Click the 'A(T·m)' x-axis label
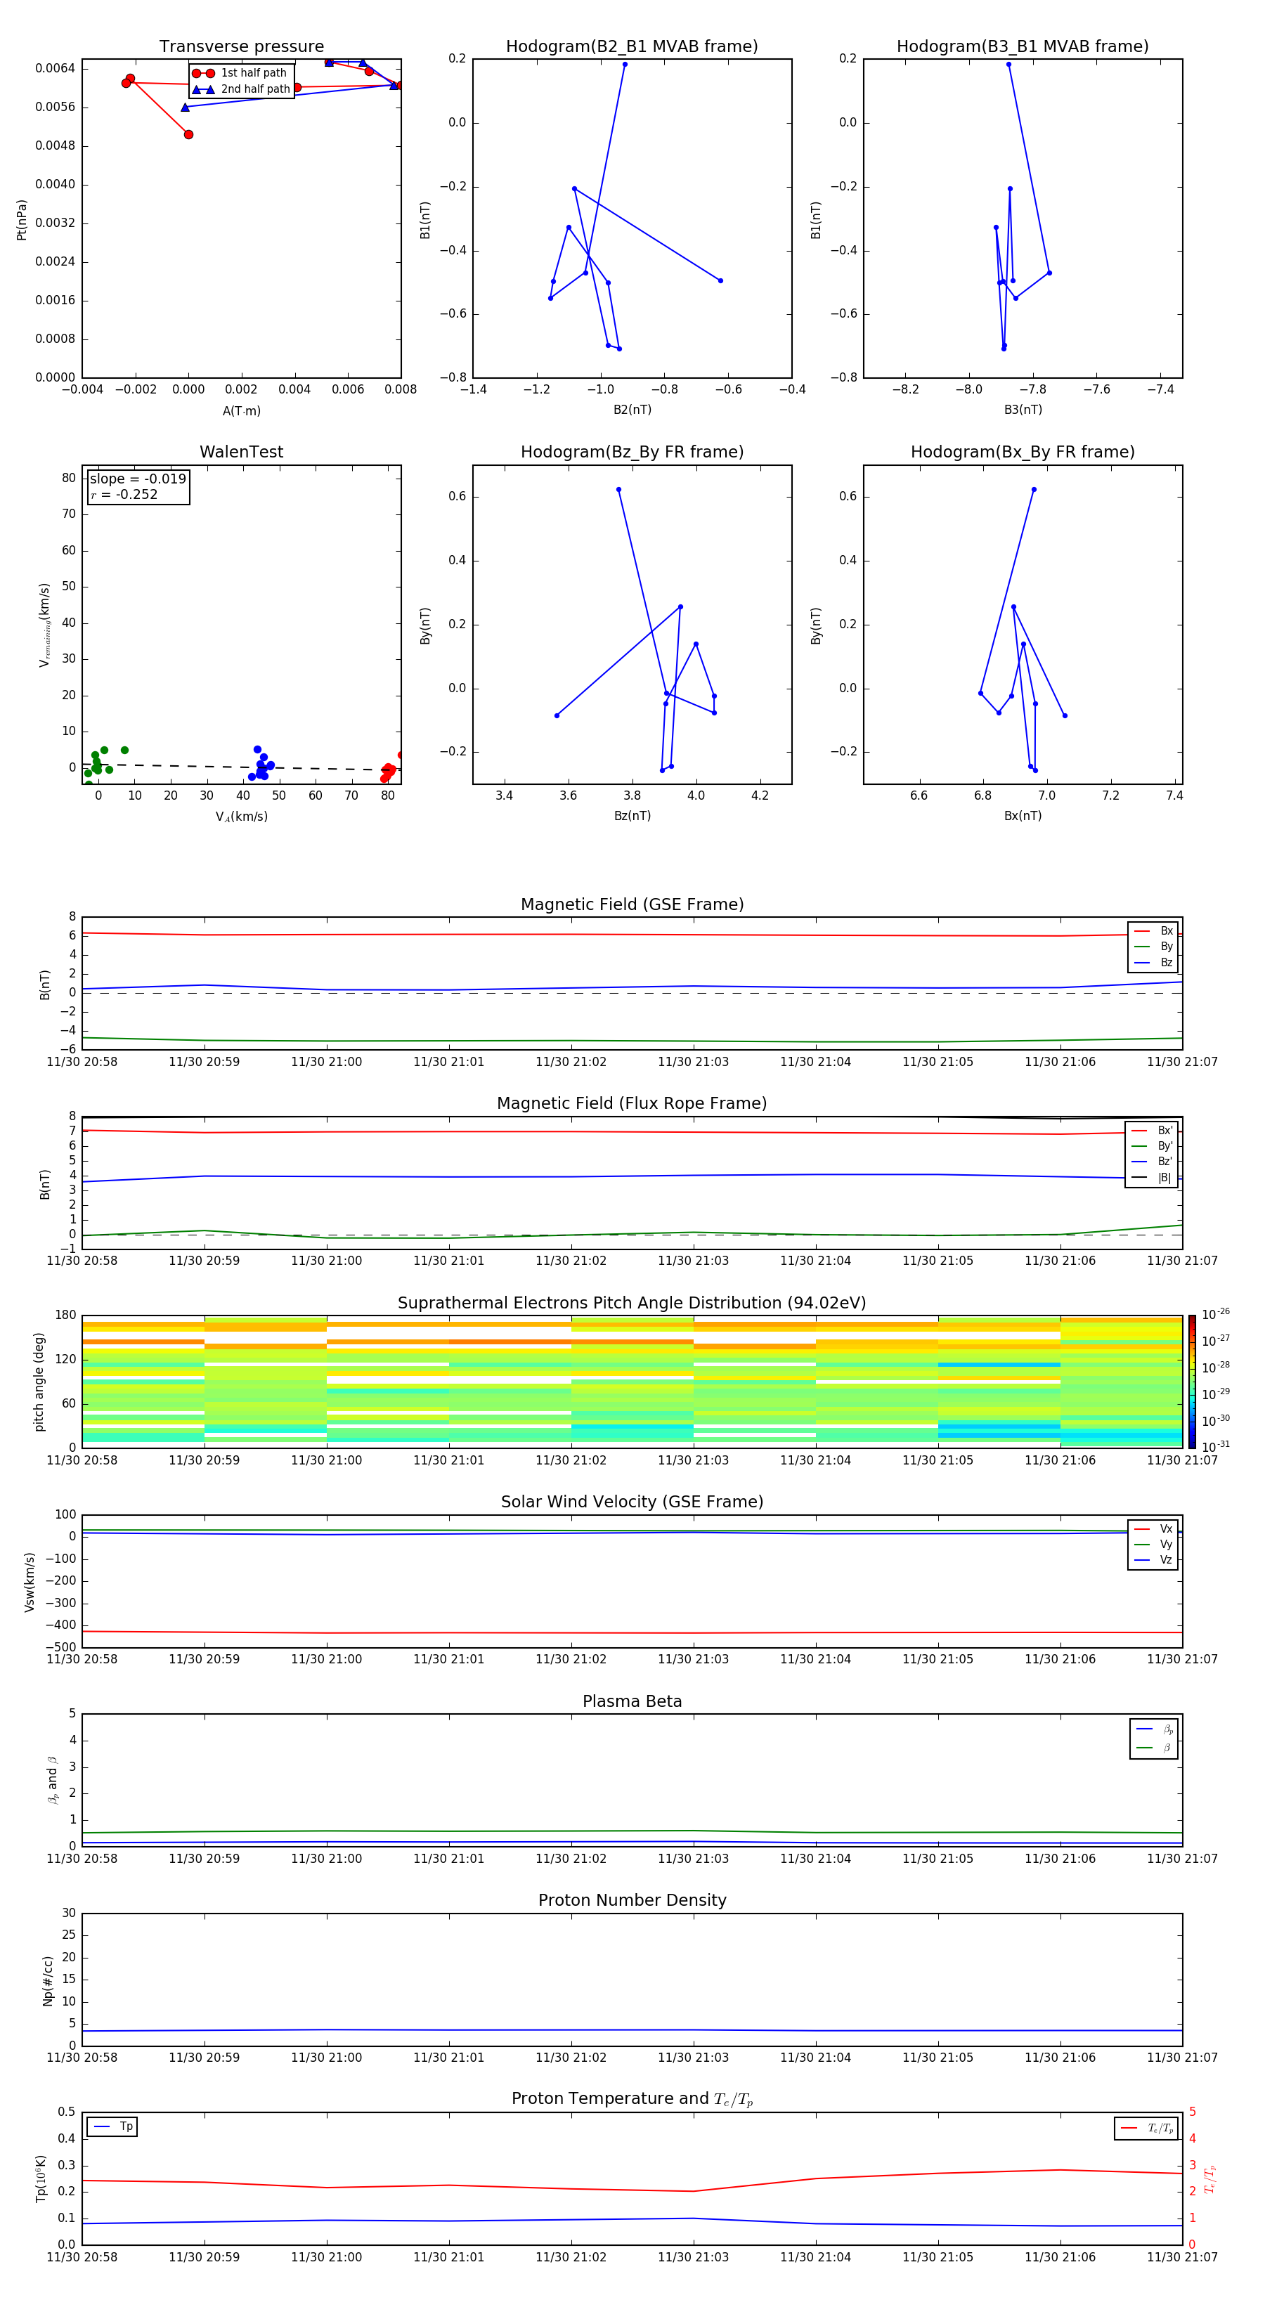This screenshot has width=1265, height=2319. coord(241,410)
